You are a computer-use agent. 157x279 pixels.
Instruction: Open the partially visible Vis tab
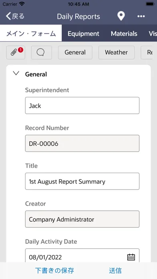pyautogui.click(x=153, y=34)
